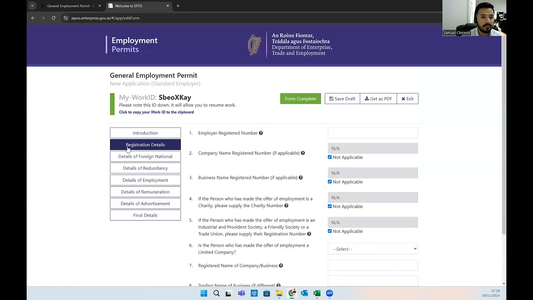The height and width of the screenshot is (300, 533).
Task: Open help icon for Employer Registered Number
Action: tap(261, 133)
